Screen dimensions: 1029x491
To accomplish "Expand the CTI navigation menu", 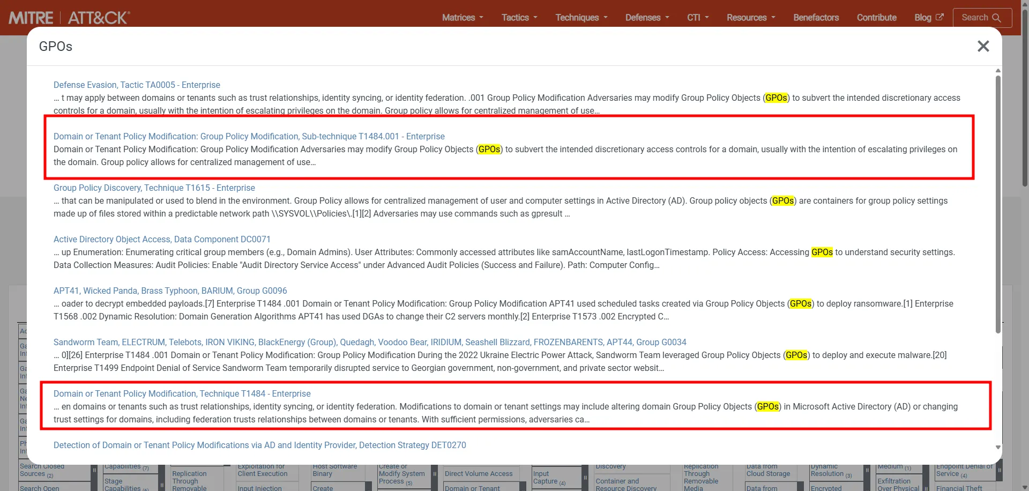I will [698, 18].
